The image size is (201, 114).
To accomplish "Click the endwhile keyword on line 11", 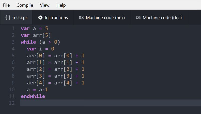I will (x=33, y=96).
